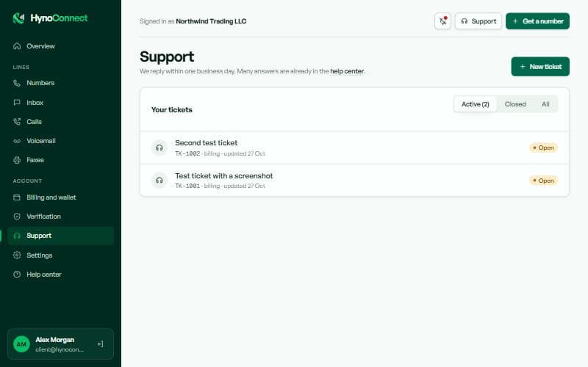Screen dimensions: 588x367
Task: Click the Verification shield icon
Action: 17,217
